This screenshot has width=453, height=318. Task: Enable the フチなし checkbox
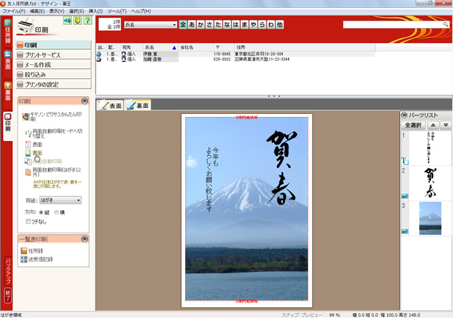coord(27,221)
